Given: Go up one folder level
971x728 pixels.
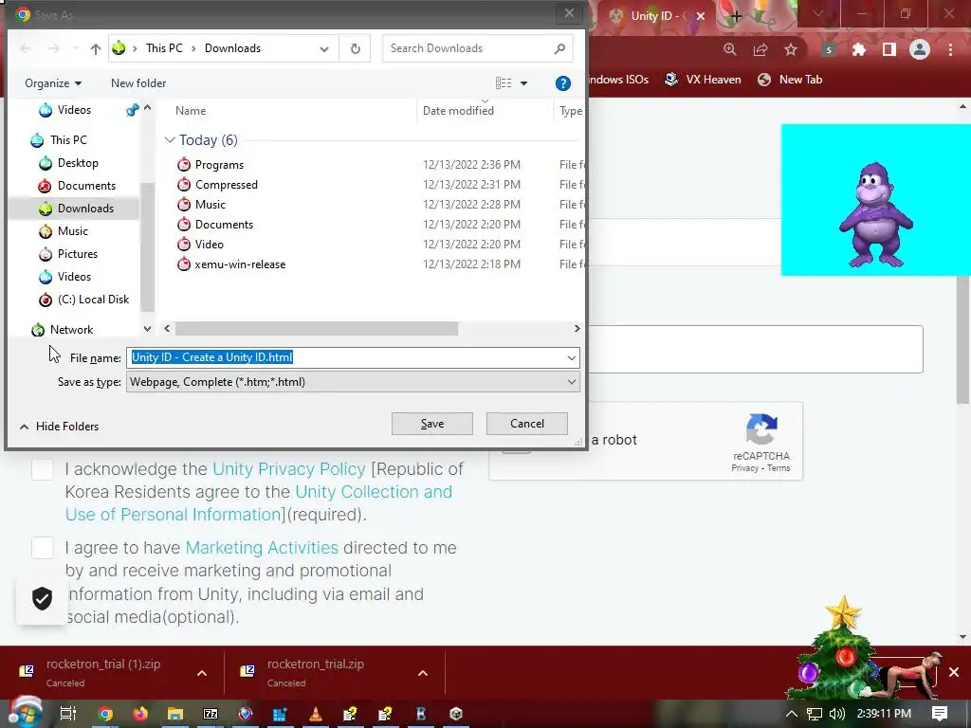Looking at the screenshot, I should pyautogui.click(x=96, y=48).
